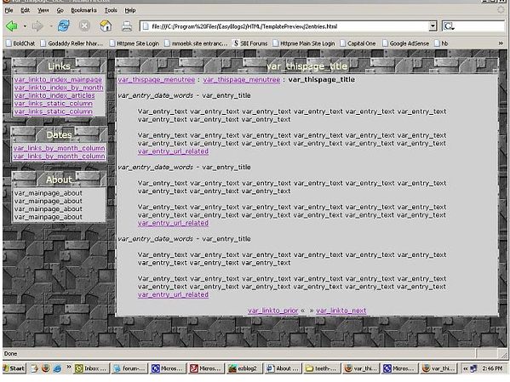Expand the address bar history dropdown

click(x=433, y=26)
